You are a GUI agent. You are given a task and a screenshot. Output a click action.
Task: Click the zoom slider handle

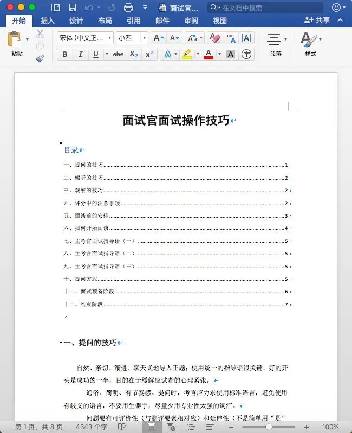tap(269, 427)
